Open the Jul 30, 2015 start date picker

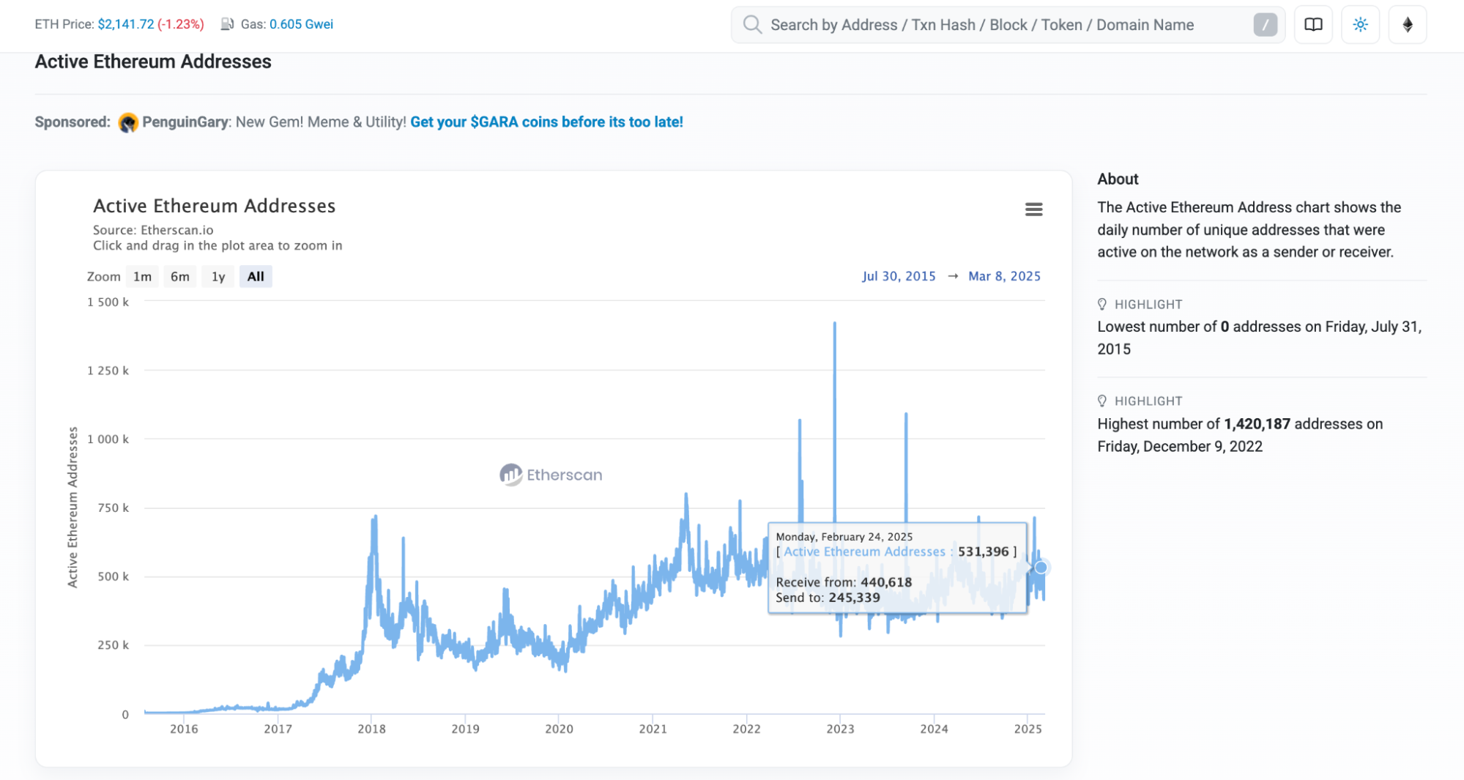(899, 276)
